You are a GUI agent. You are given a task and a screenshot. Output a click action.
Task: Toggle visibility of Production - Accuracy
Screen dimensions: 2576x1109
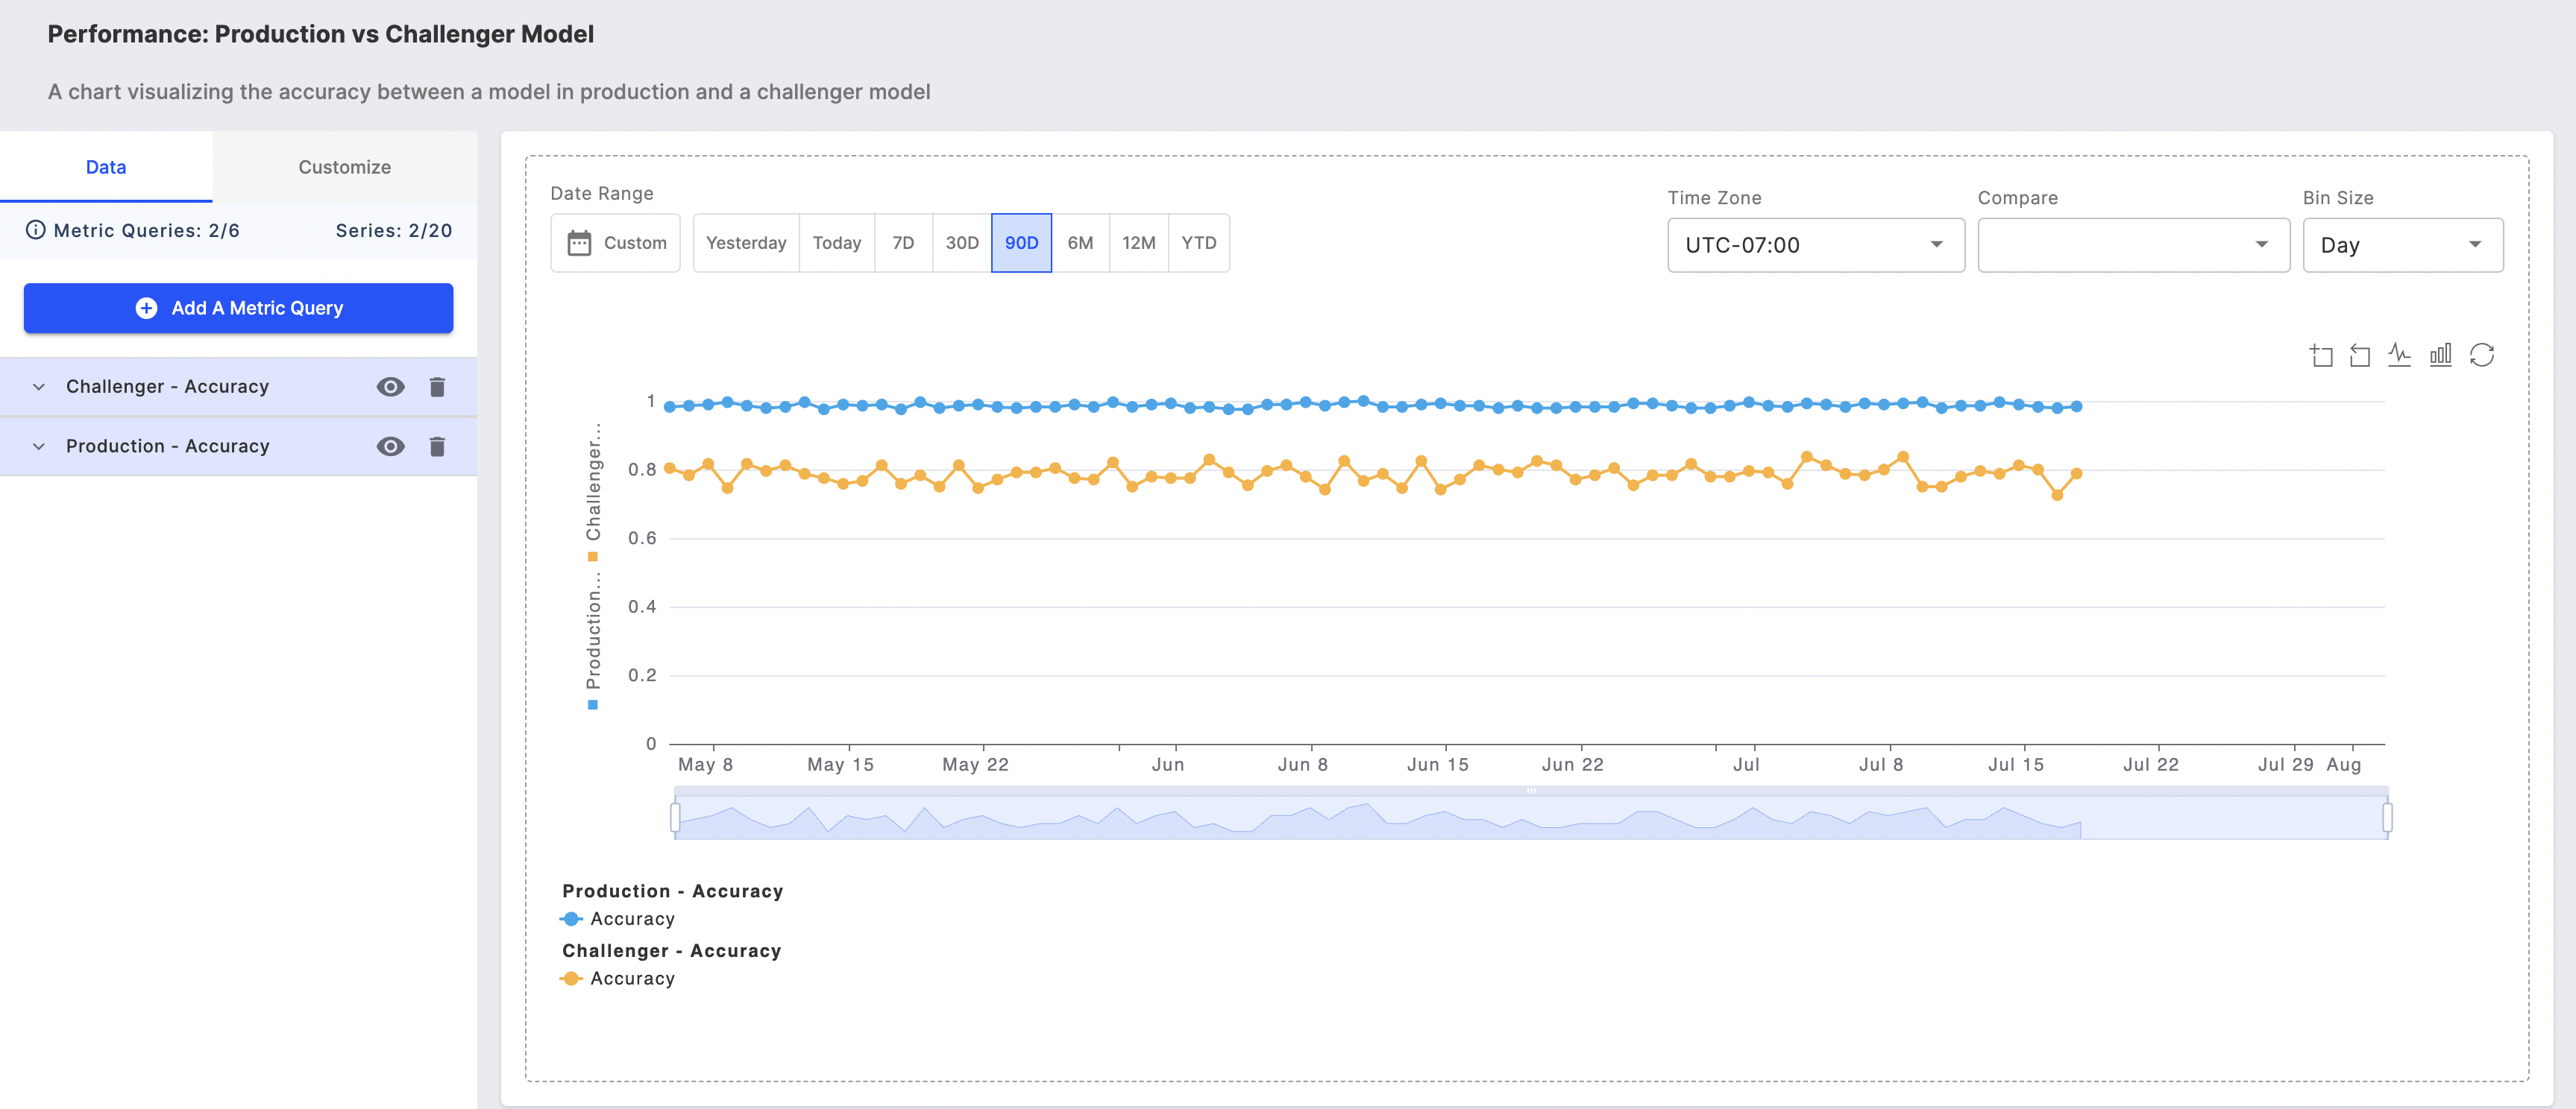[390, 446]
